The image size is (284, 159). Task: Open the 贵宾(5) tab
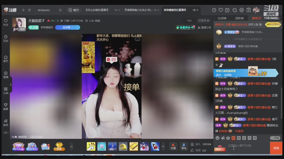coord(256,18)
